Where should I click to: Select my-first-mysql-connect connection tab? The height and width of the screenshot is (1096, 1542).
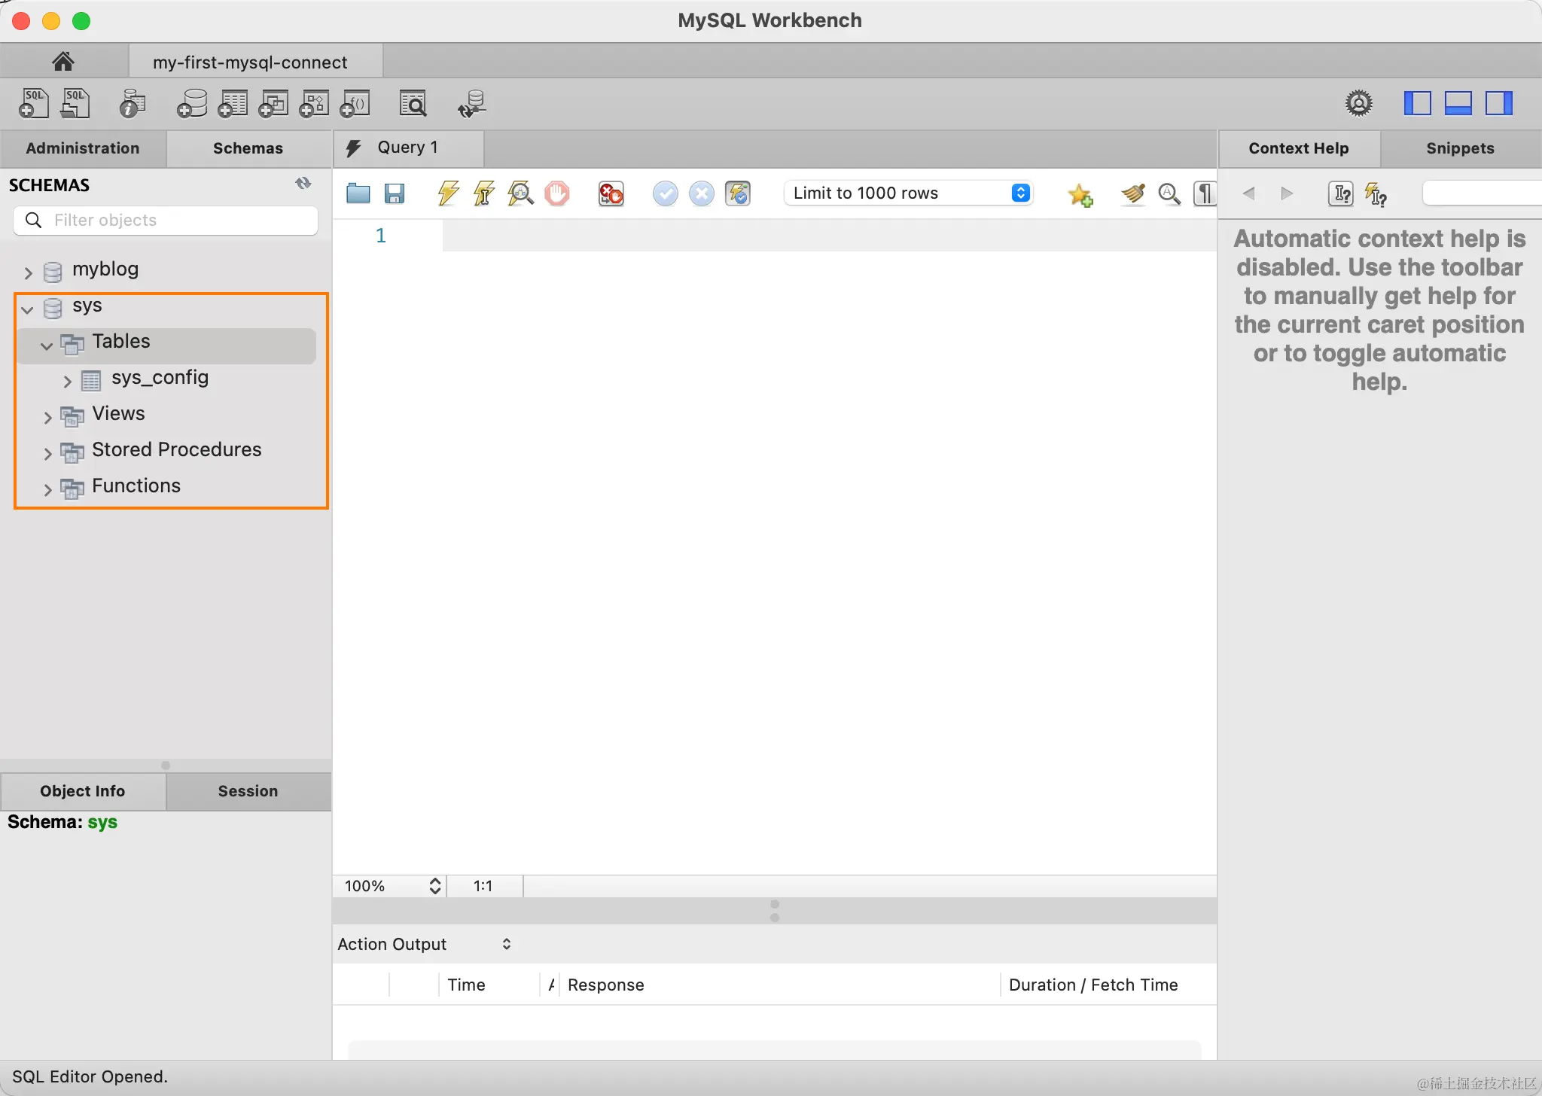point(256,62)
